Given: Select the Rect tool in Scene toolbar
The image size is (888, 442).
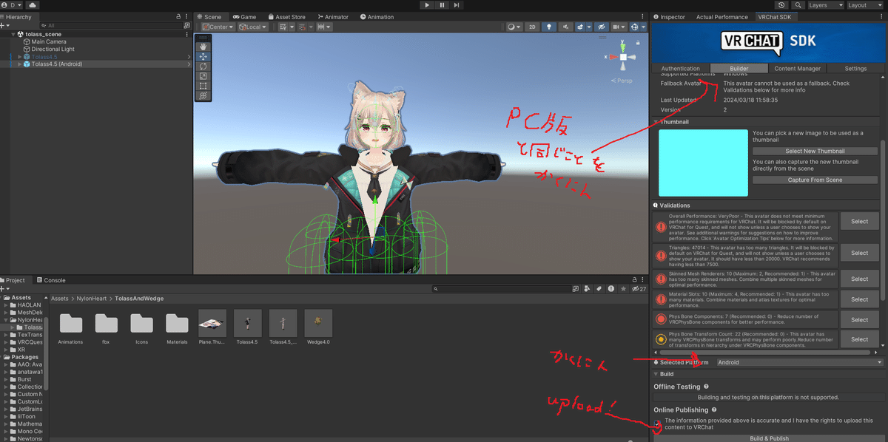Looking at the screenshot, I should (x=203, y=86).
